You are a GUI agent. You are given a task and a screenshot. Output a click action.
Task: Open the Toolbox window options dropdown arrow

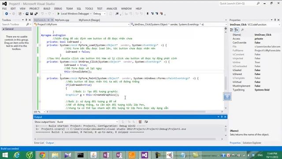23,20
